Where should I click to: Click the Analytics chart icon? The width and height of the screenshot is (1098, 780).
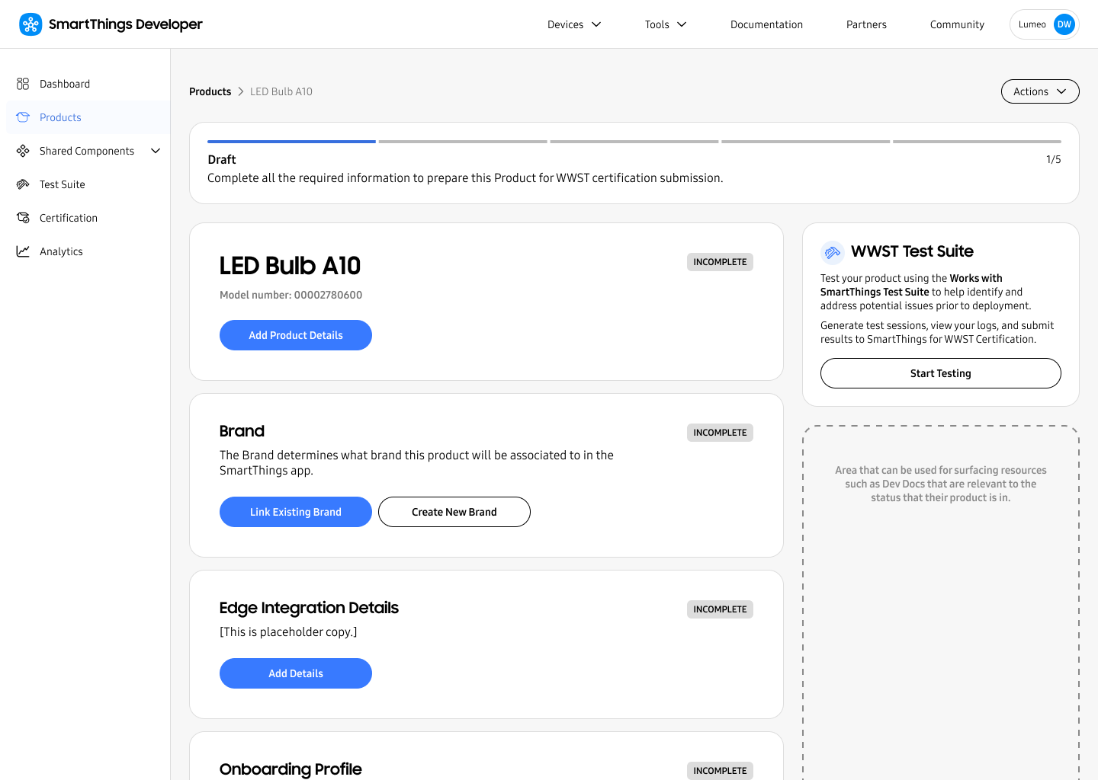click(23, 251)
